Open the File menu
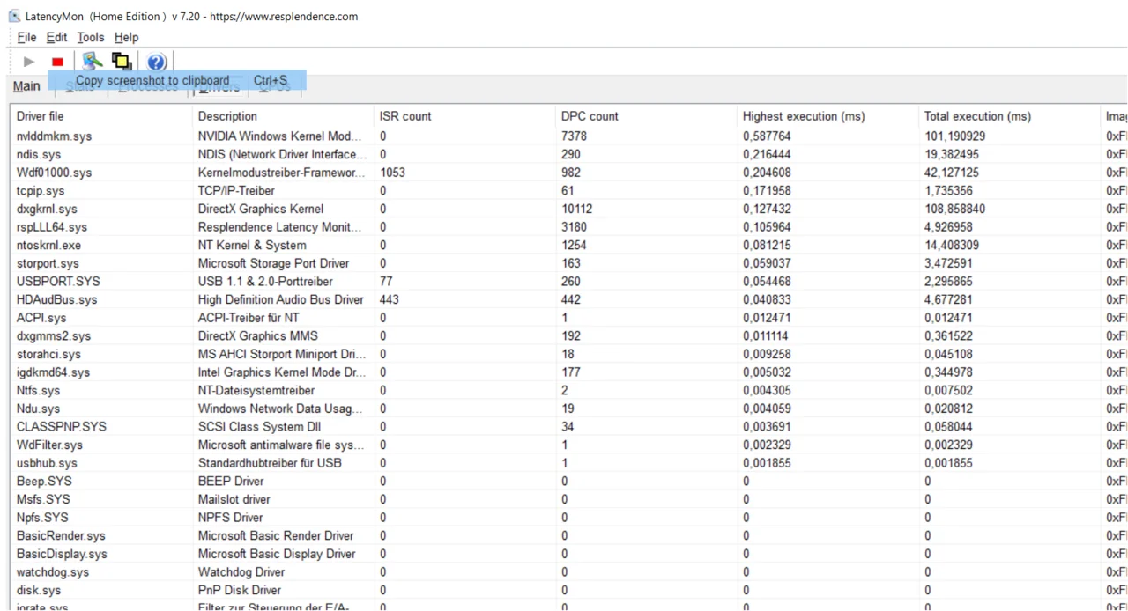Image resolution: width=1128 pixels, height=611 pixels. tap(26, 37)
